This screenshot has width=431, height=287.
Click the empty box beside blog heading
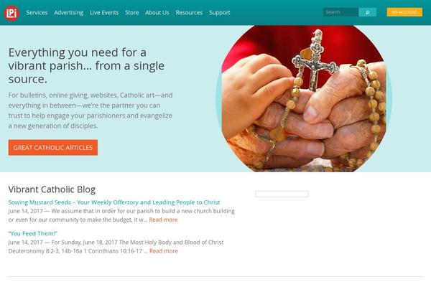click(x=282, y=194)
